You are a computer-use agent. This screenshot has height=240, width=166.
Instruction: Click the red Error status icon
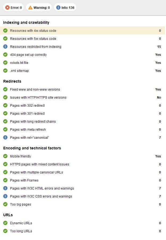(x=7, y=7)
